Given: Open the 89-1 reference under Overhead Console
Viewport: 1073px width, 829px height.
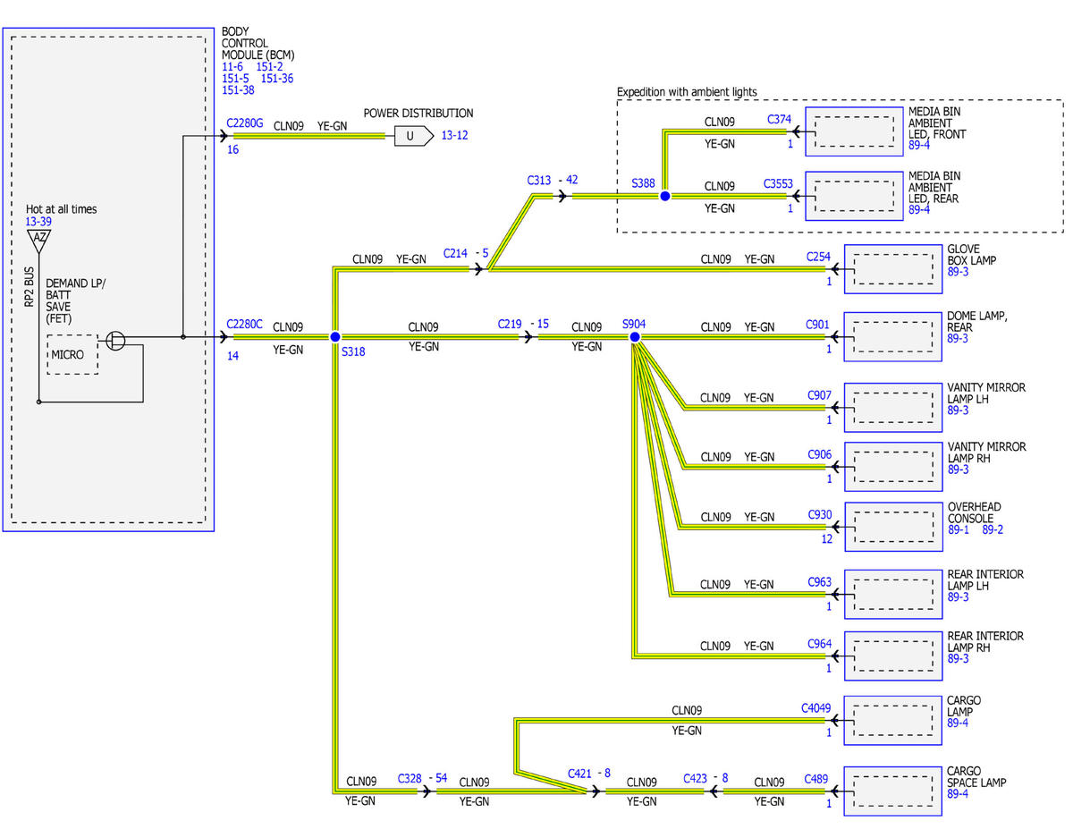Looking at the screenshot, I should coord(959,529).
